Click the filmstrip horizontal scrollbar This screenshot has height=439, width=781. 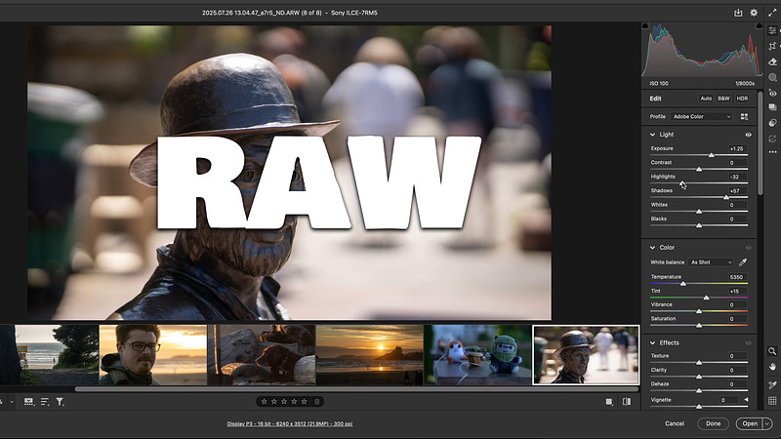tap(356, 389)
